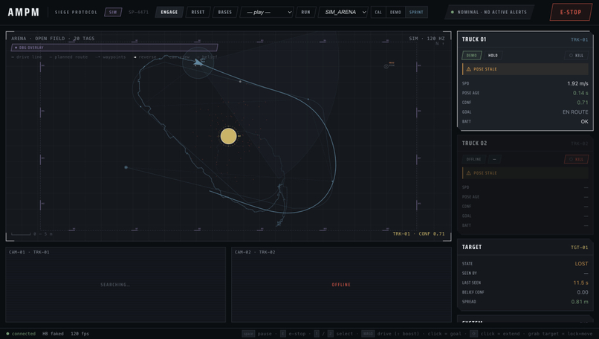Click the CAM-02 · TRK-02 offline feed

(x=341, y=285)
